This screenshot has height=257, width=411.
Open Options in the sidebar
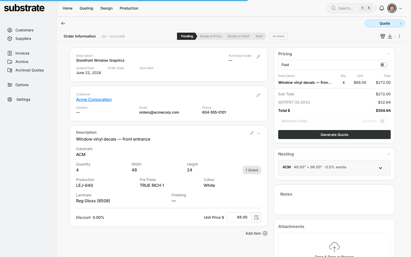[x=18, y=85]
